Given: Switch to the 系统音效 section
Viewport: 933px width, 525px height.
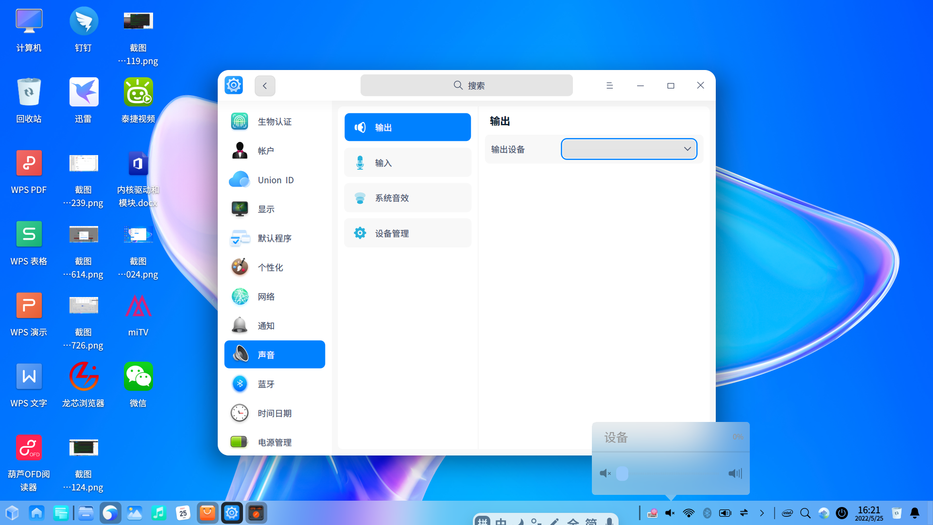Looking at the screenshot, I should [x=408, y=198].
